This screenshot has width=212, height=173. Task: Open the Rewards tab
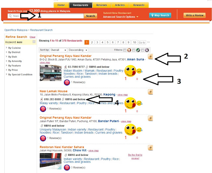click(x=139, y=5)
